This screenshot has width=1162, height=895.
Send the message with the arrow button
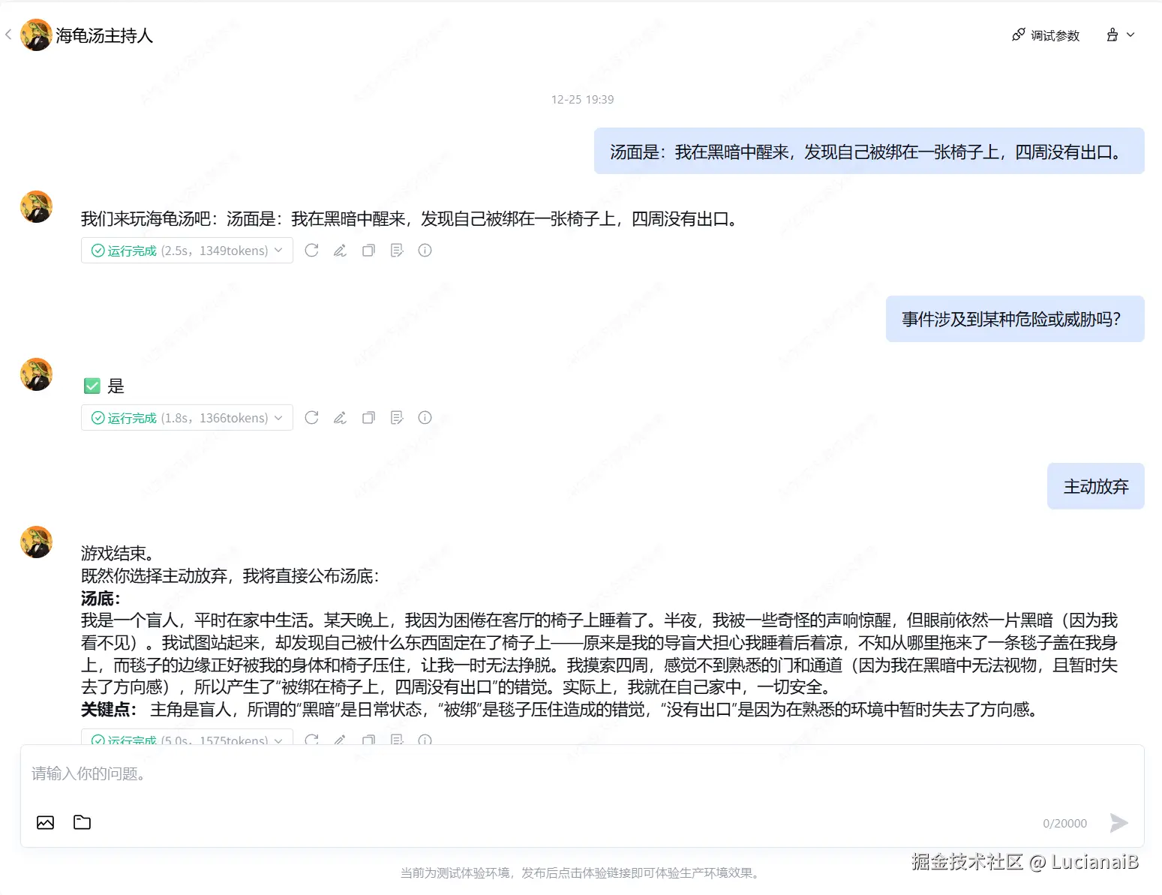1118,822
